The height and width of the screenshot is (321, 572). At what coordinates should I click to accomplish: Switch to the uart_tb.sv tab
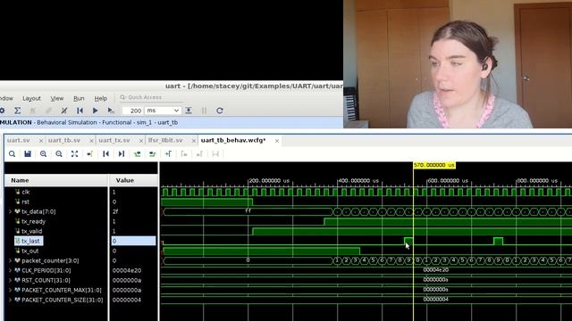point(64,140)
